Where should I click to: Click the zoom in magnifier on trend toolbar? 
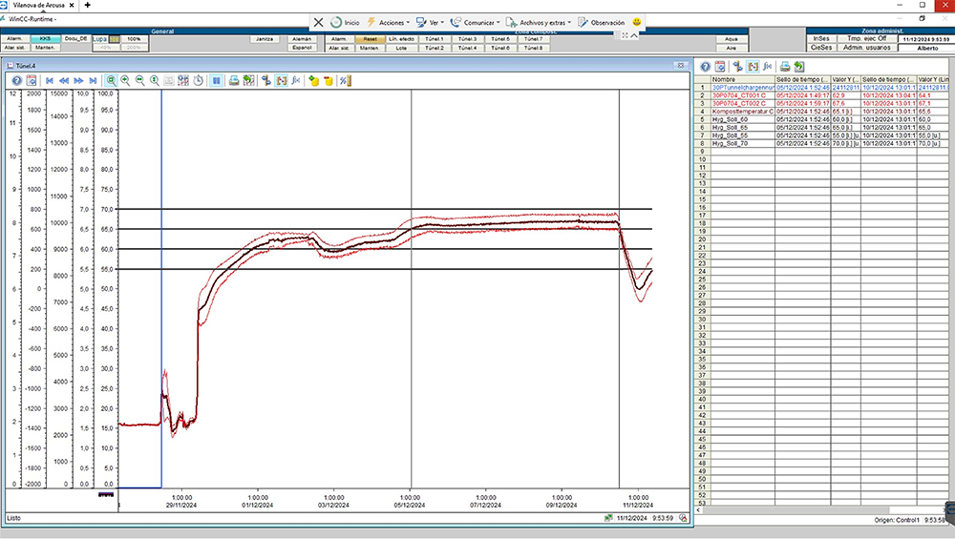coord(126,81)
